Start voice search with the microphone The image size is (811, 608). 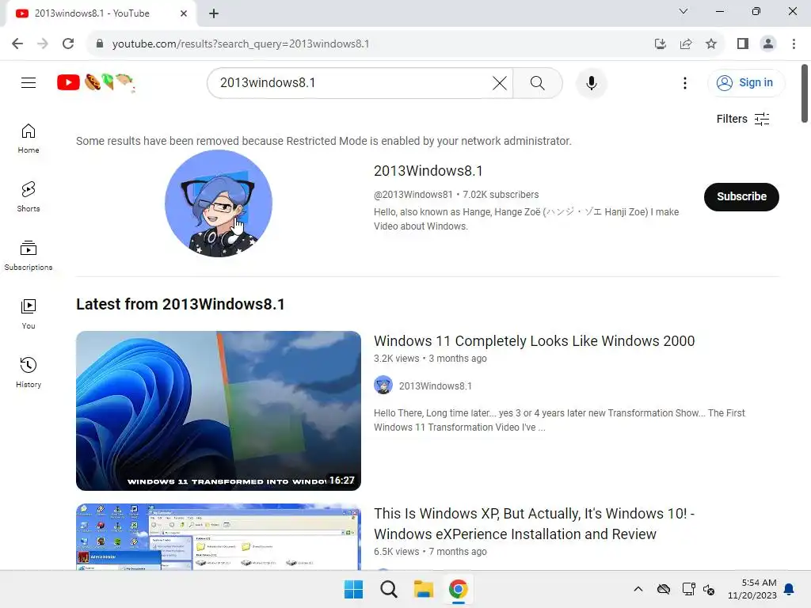591,82
